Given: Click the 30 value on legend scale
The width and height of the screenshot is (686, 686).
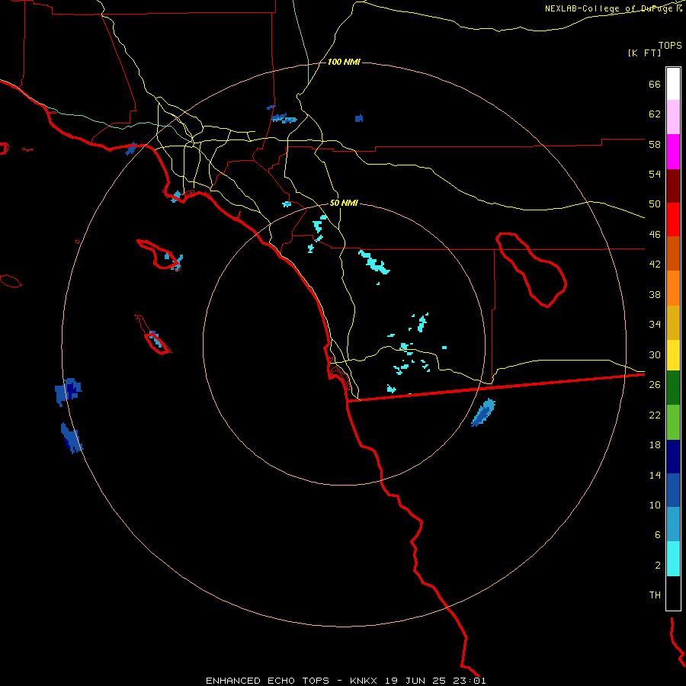Looking at the screenshot, I should 655,354.
